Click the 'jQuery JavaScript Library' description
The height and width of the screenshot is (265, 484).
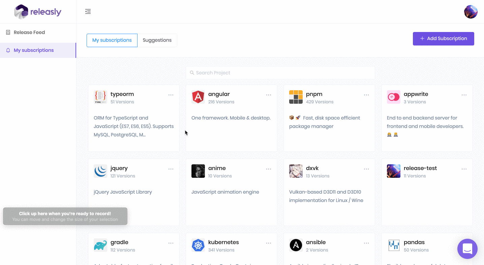[x=123, y=192]
